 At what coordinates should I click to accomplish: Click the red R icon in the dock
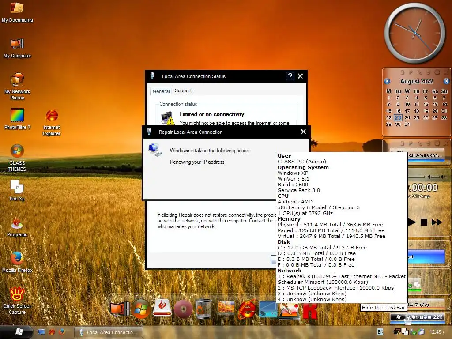(x=309, y=311)
